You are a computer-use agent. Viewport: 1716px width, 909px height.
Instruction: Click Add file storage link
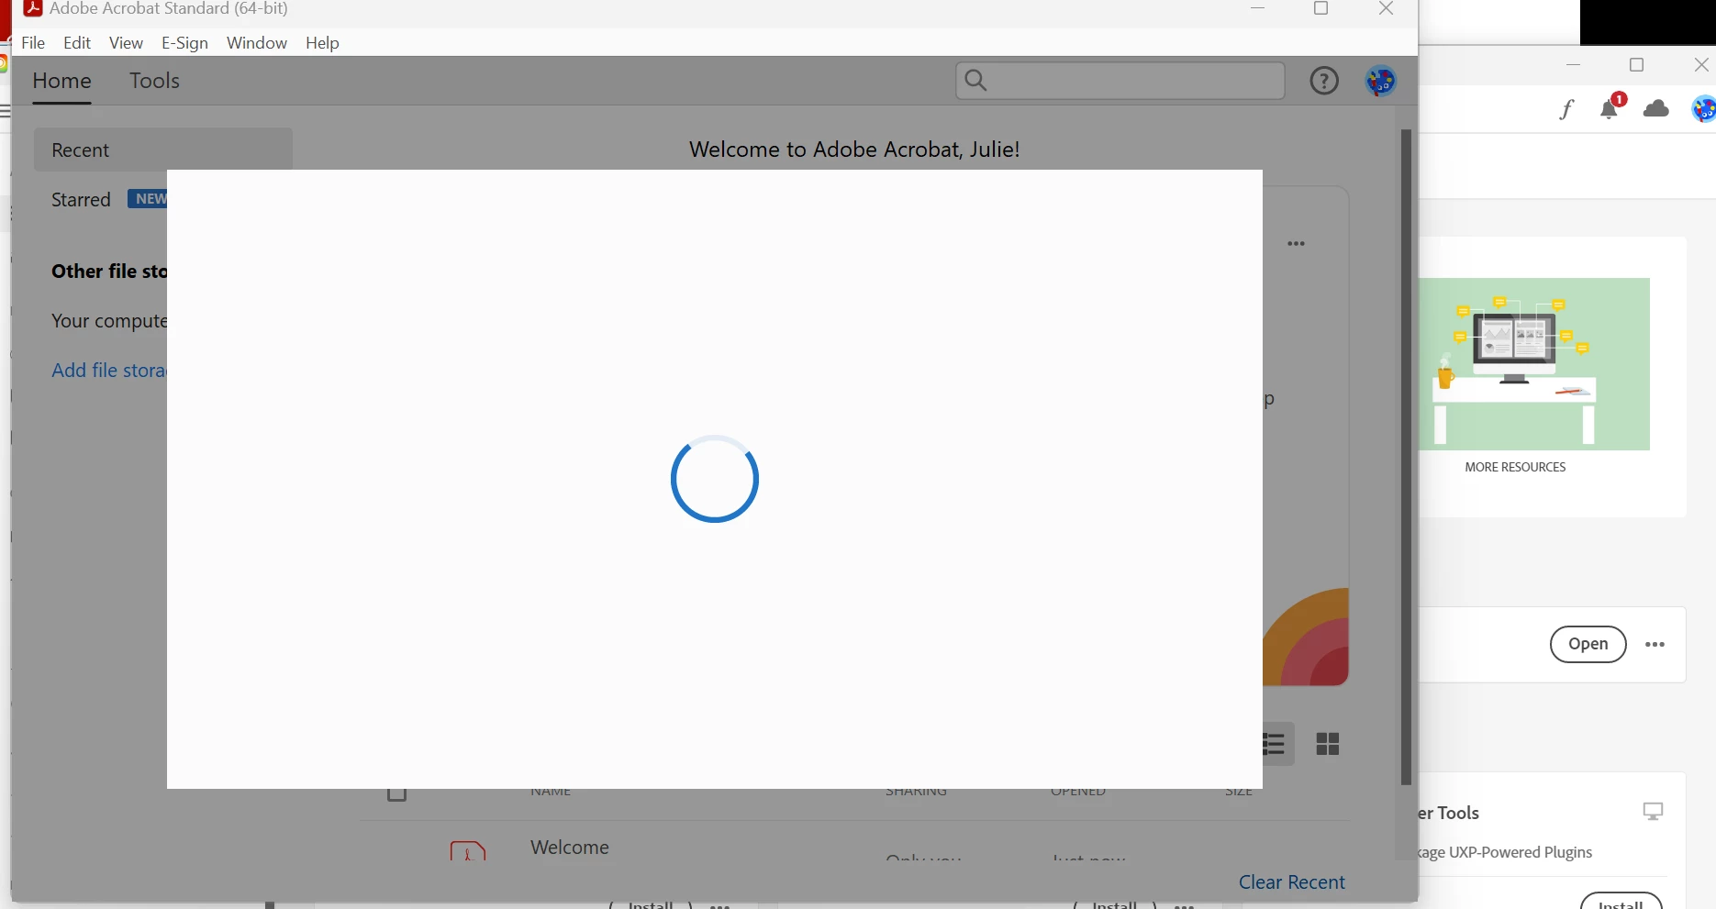109,371
